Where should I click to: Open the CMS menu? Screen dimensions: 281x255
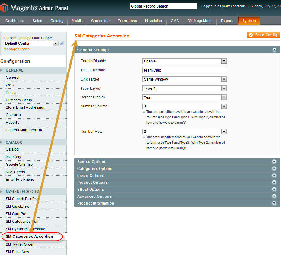[x=175, y=21]
